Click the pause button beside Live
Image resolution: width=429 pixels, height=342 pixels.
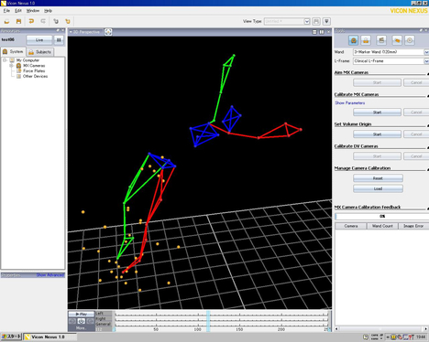point(59,40)
